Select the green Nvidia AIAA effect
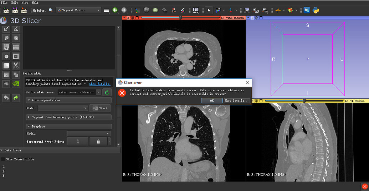369x191 pixels. click(16, 84)
